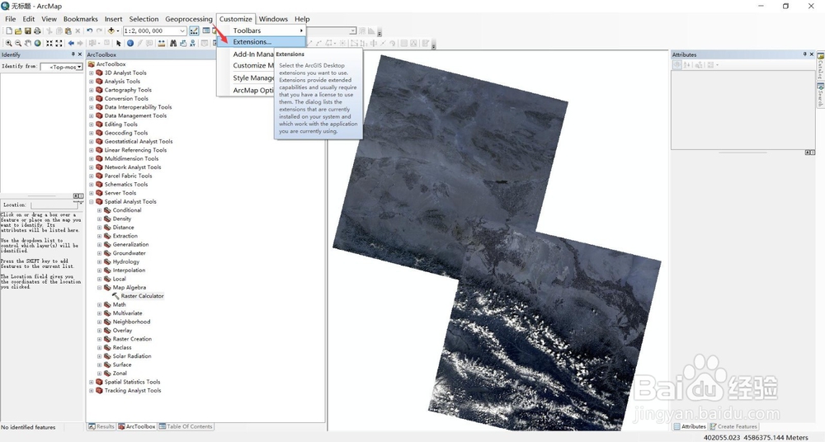
Task: Open the Search side tab
Action: 820,94
